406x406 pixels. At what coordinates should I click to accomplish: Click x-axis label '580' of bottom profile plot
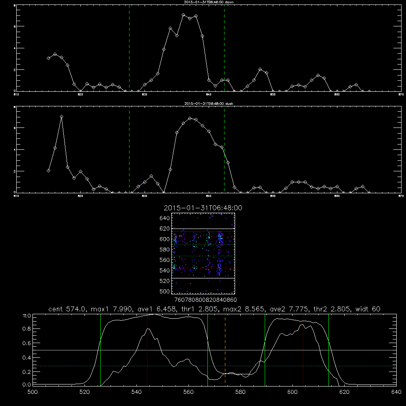pyautogui.click(x=240, y=392)
